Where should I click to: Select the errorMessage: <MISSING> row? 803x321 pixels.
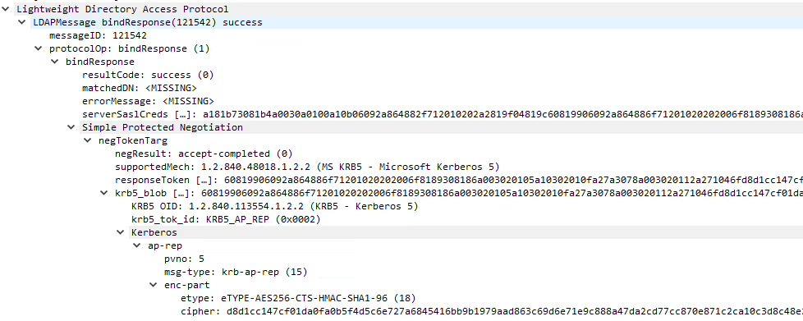148,101
